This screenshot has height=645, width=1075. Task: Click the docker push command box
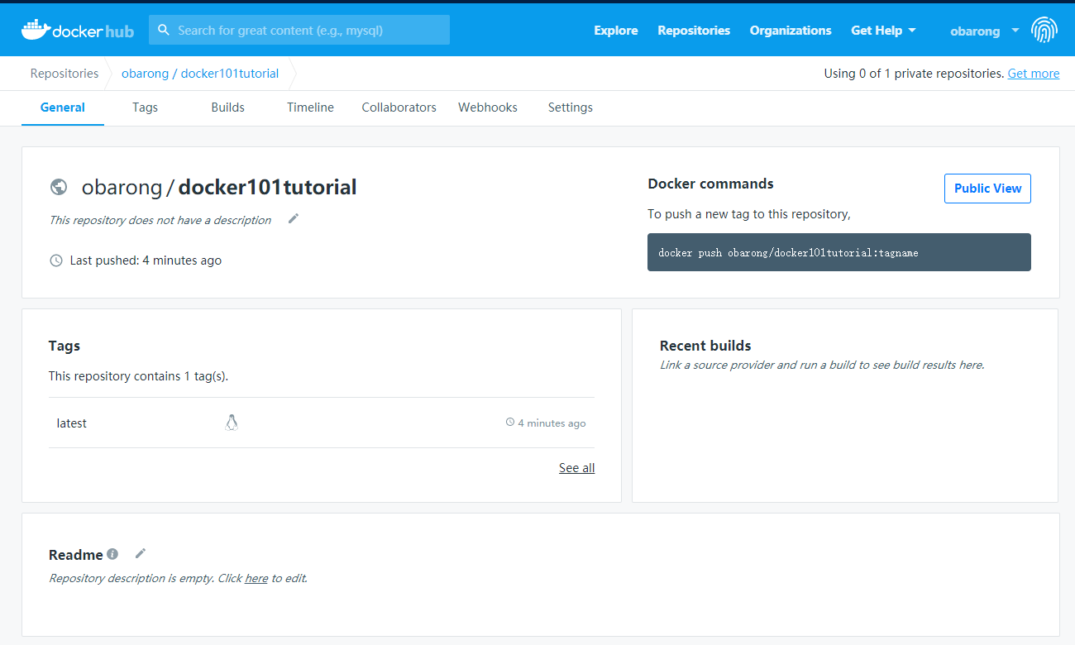pyautogui.click(x=838, y=252)
